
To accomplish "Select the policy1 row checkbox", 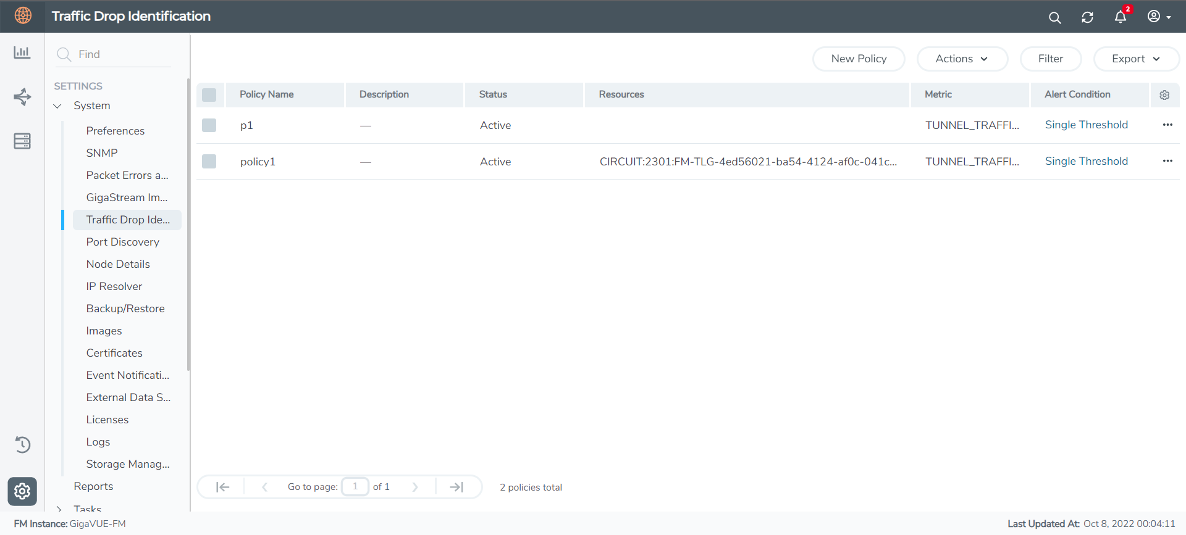I will [x=209, y=162].
